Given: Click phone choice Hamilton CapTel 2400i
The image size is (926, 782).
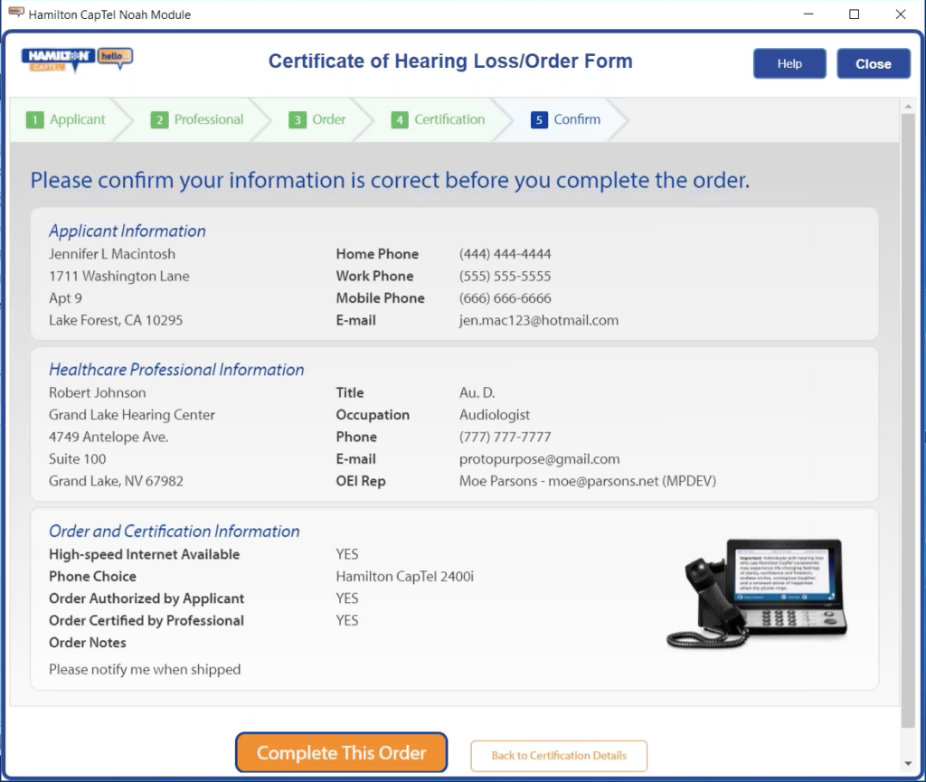Looking at the screenshot, I should click(x=404, y=576).
